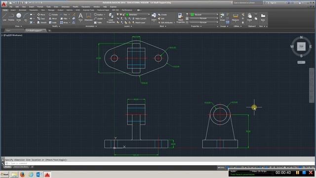
Task: Open Firefox from the taskbar
Action: [22, 175]
